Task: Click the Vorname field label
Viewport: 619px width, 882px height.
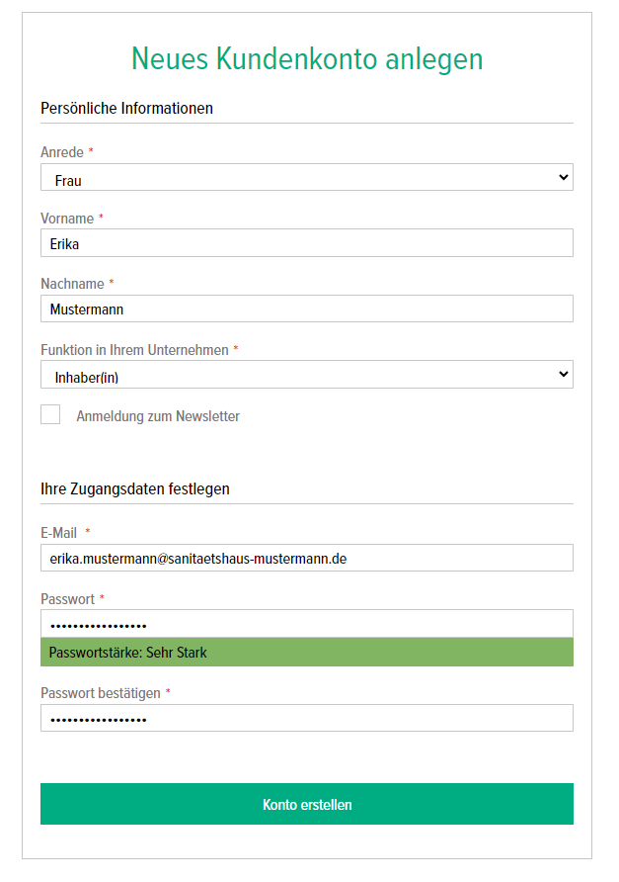Action: coord(67,219)
